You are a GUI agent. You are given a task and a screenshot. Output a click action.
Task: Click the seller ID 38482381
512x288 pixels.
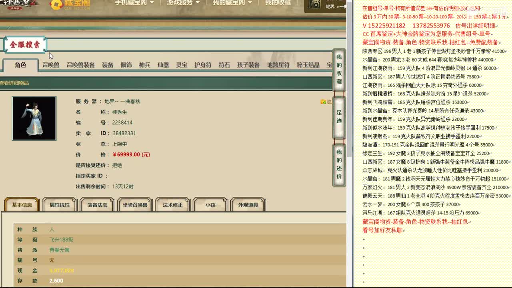point(124,133)
